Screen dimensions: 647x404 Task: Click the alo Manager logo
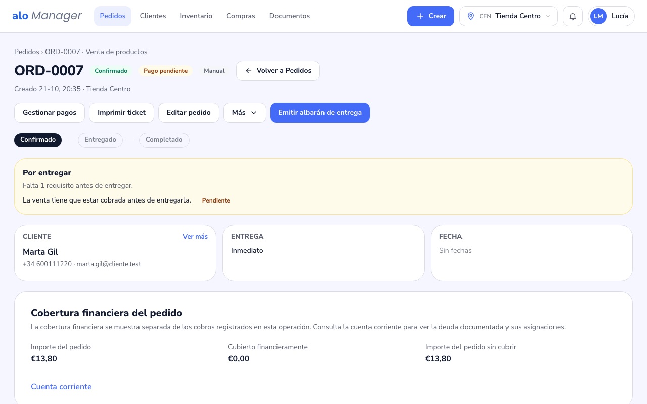tap(47, 16)
